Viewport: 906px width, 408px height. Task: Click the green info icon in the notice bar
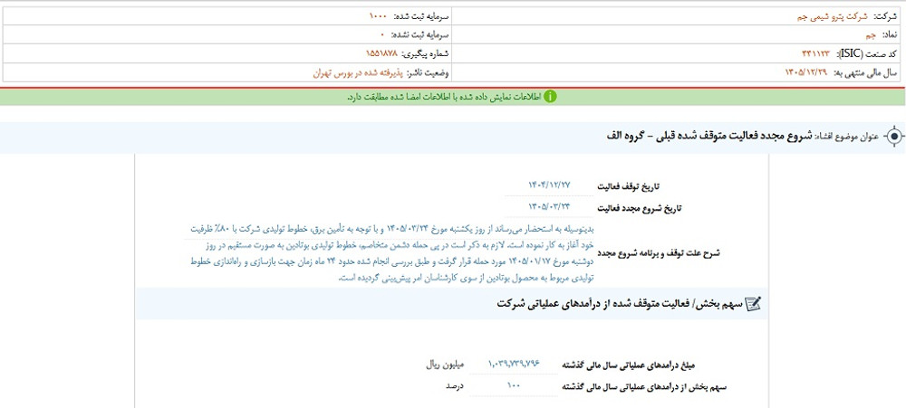coord(550,97)
